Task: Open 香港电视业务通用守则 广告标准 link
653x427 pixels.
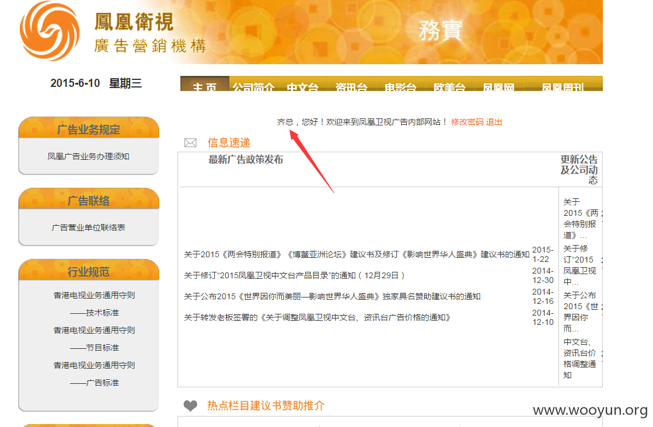Action: click(94, 374)
